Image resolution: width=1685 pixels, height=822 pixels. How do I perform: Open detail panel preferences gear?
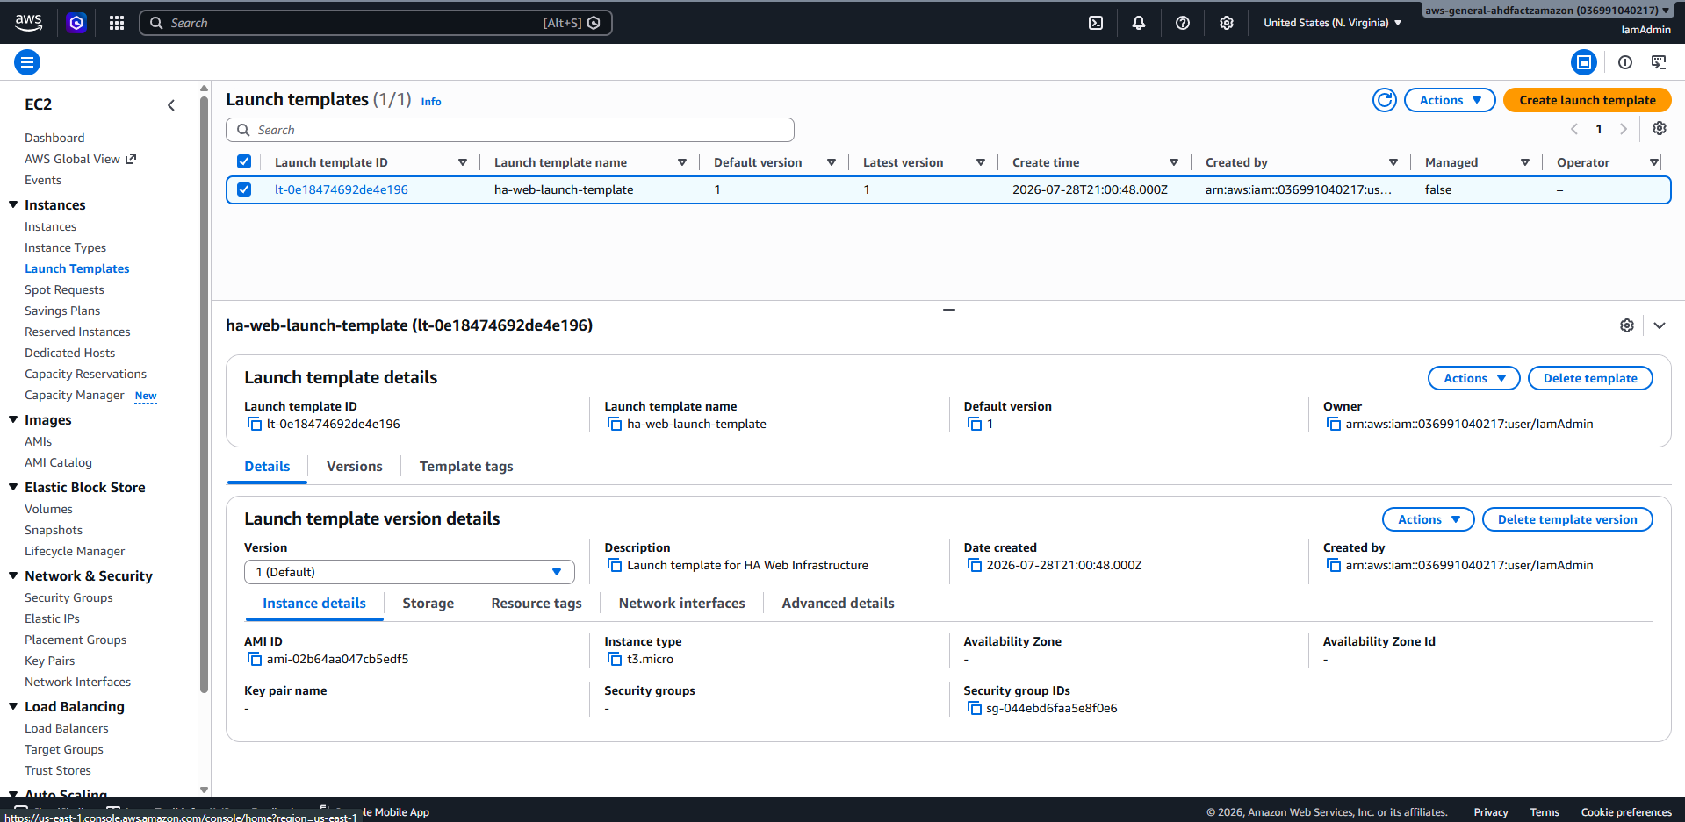1627,325
